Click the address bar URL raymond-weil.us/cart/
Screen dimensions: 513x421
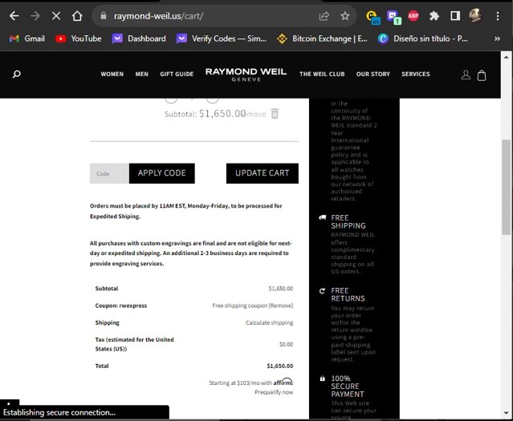click(159, 16)
